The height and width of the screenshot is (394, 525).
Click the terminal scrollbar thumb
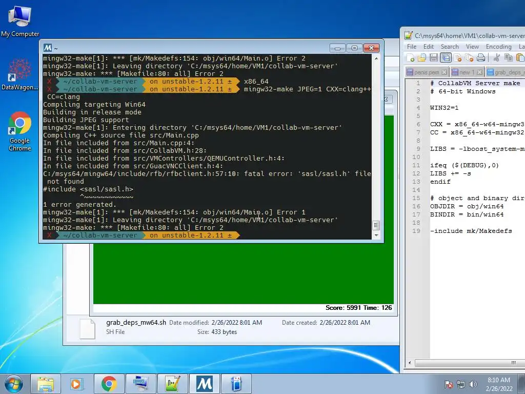click(x=376, y=226)
